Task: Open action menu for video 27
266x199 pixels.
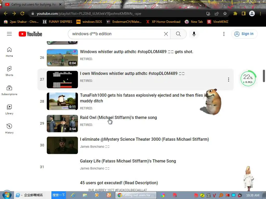Action: (x=229, y=80)
